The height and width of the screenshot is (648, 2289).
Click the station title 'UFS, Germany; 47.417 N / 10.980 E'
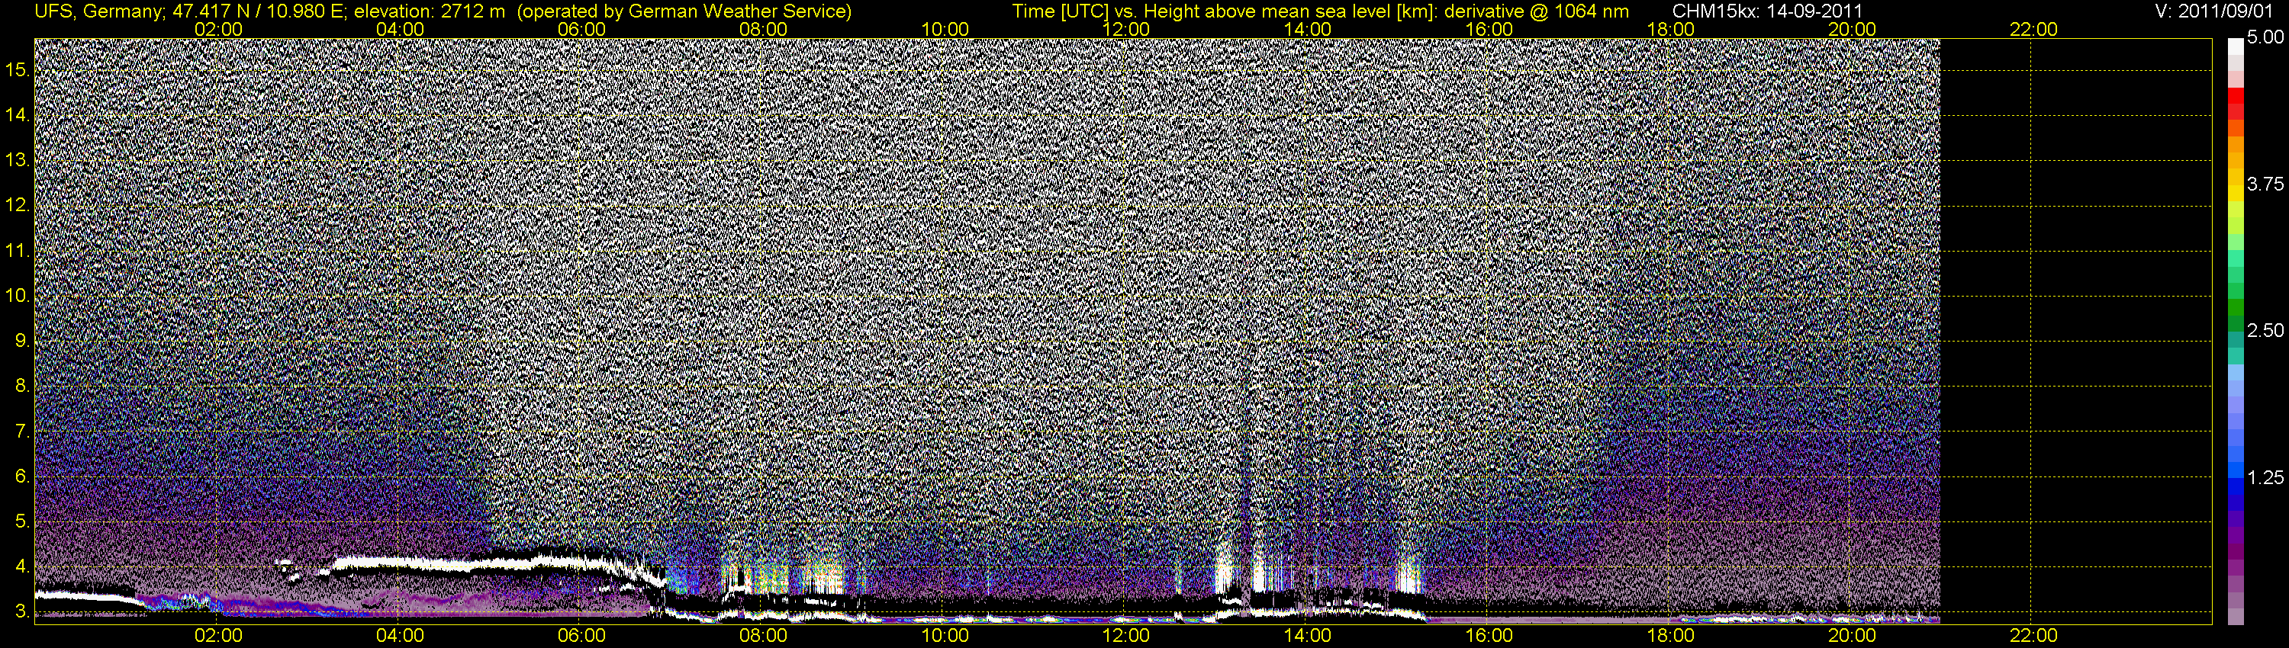(x=190, y=11)
